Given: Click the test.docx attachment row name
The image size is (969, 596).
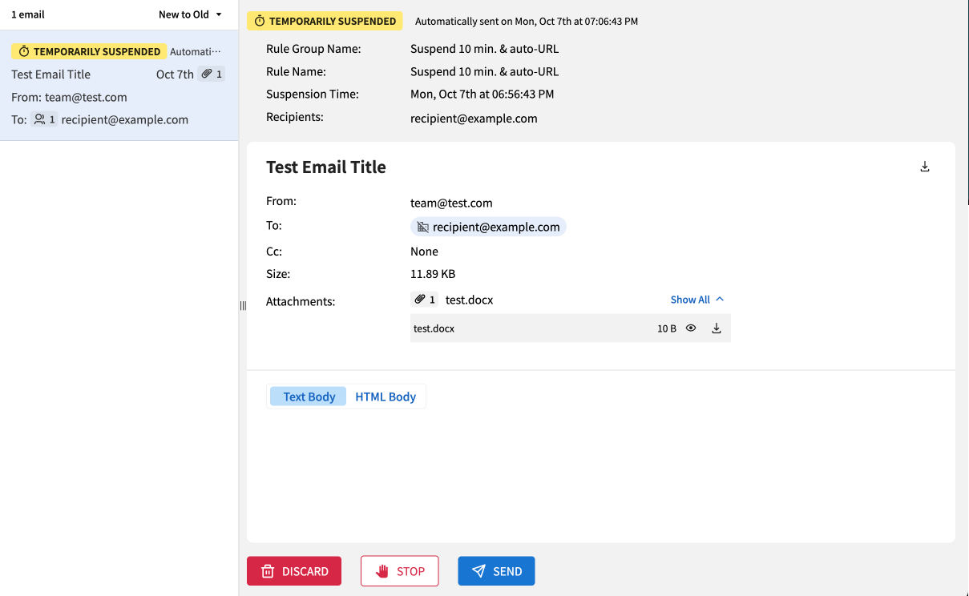Looking at the screenshot, I should (434, 328).
